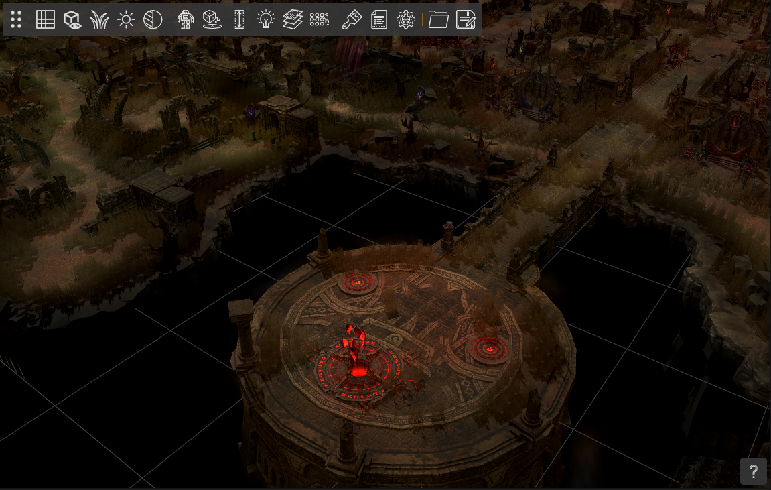Open the settings gear icon

click(406, 19)
